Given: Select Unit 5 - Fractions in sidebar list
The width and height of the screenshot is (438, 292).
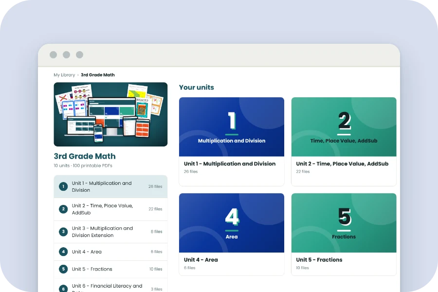Looking at the screenshot, I should tap(110, 269).
